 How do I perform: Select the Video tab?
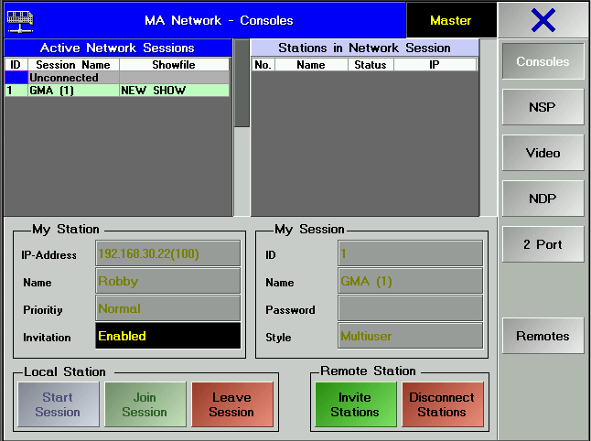coord(543,153)
